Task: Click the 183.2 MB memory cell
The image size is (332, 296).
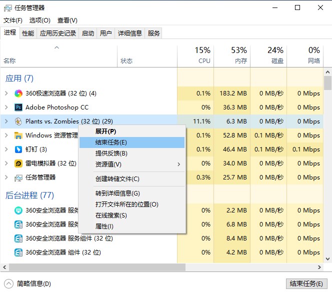Action: pos(233,93)
